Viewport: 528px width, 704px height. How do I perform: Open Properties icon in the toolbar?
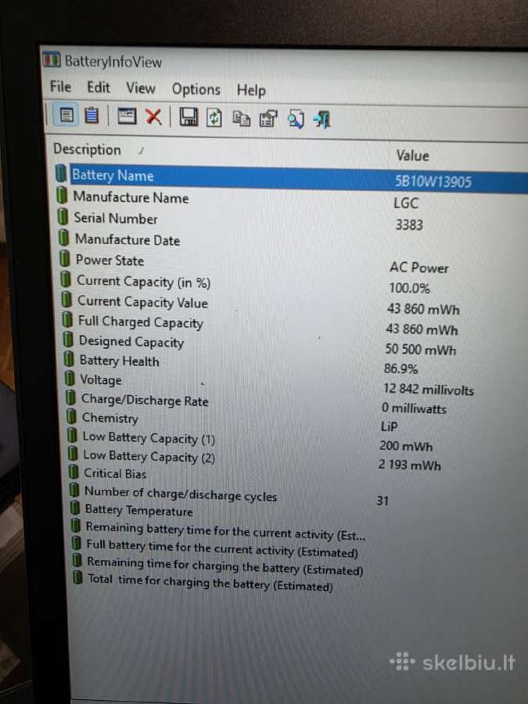268,119
